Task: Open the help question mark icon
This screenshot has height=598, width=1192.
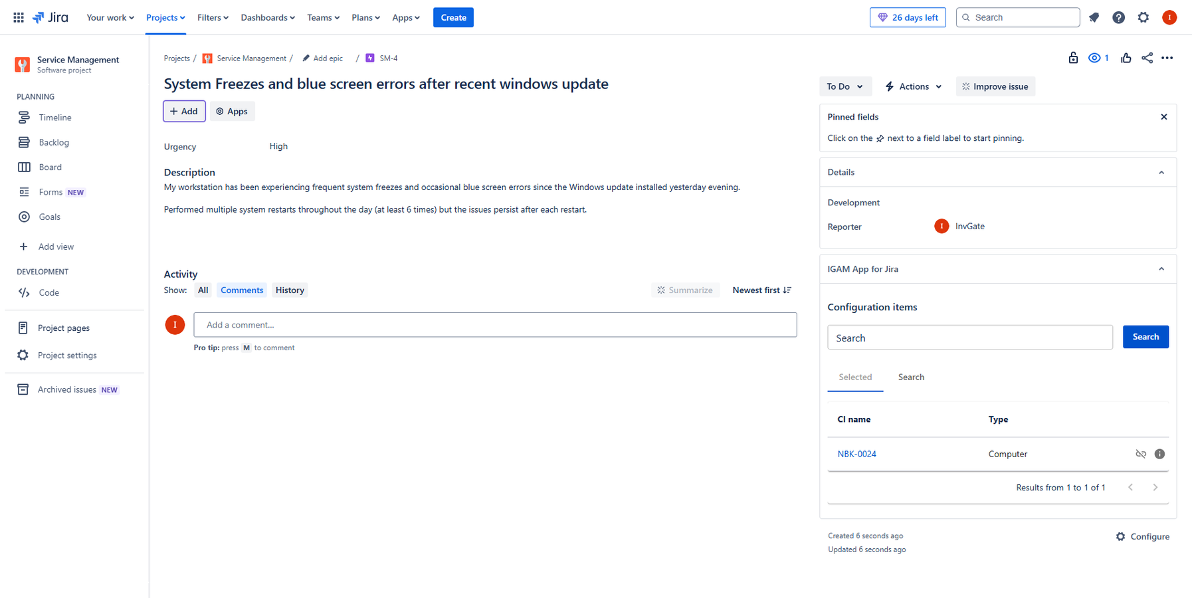Action: coord(1119,17)
